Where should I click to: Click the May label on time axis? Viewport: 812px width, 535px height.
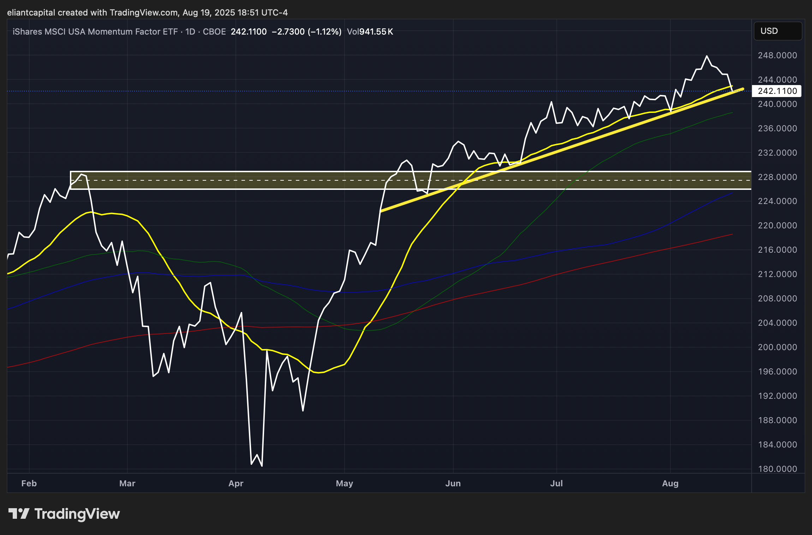coord(344,483)
